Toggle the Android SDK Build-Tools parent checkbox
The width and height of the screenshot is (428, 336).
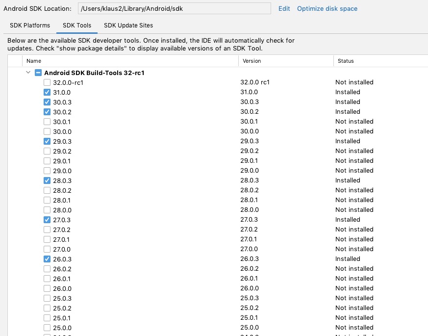point(38,73)
